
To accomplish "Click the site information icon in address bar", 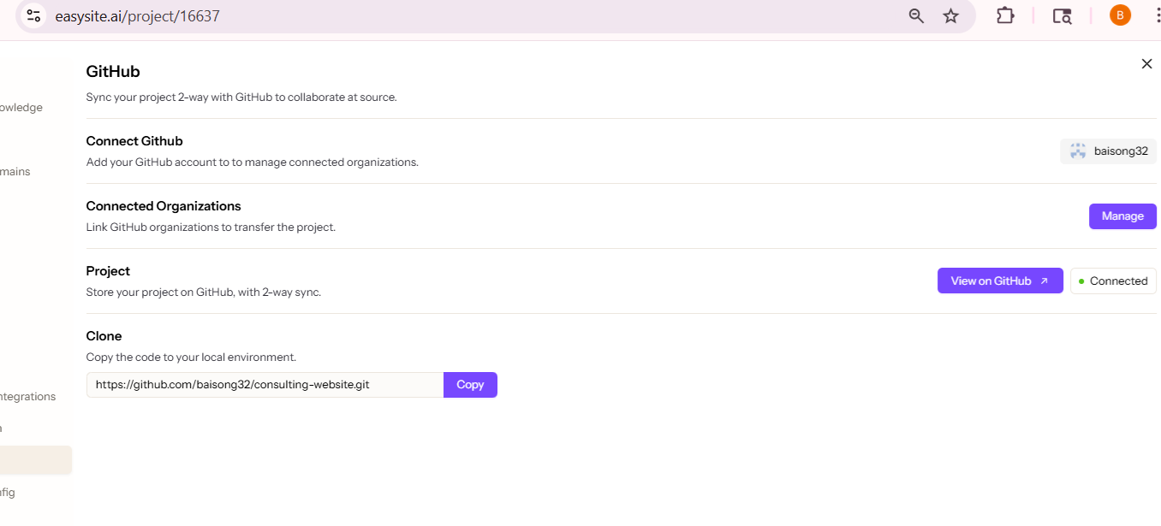I will coord(33,15).
